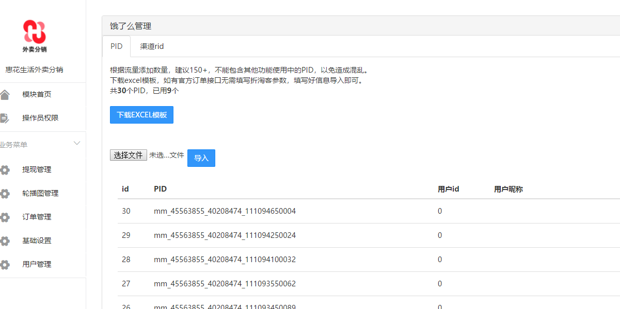This screenshot has width=620, height=309.
Task: Click the edit icon beside 操作员权限
Action: coord(4,118)
